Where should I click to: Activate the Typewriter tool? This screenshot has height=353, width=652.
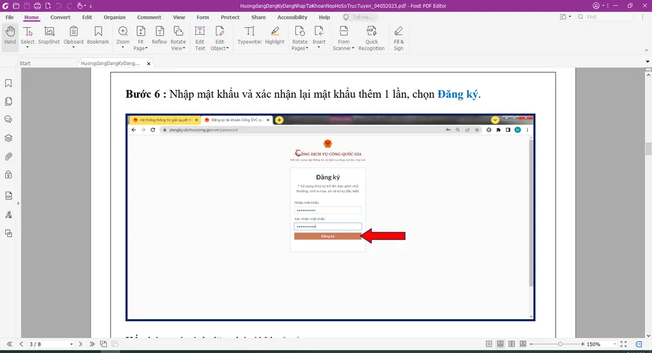tap(249, 35)
